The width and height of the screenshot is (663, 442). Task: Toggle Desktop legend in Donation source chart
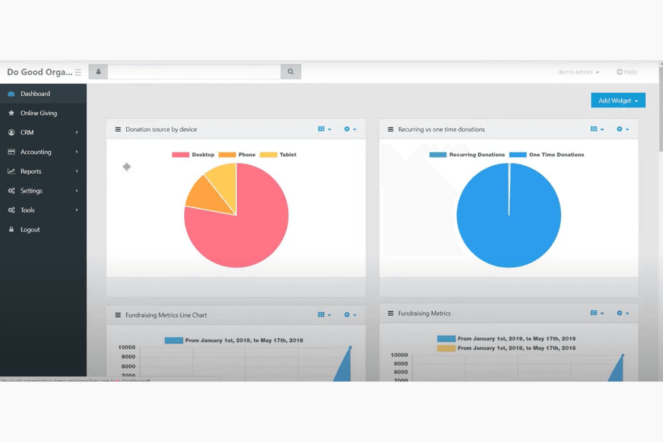(x=193, y=154)
